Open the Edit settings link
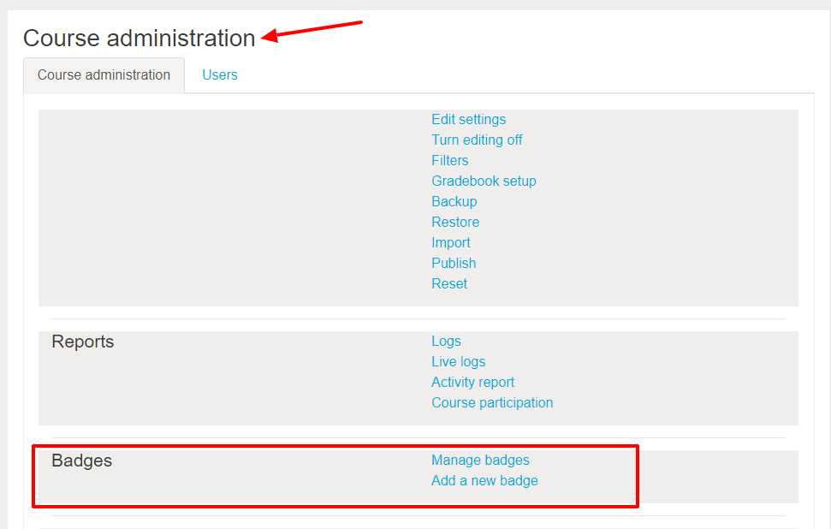Viewport: 831px width, 529px height. [x=468, y=119]
